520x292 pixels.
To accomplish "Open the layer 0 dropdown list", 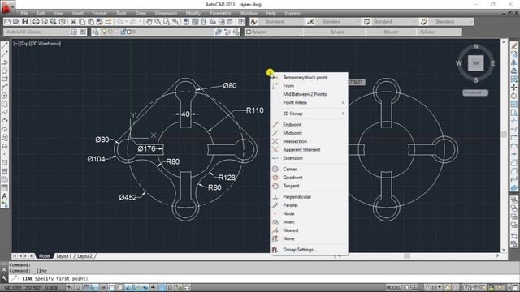I will (211, 32).
